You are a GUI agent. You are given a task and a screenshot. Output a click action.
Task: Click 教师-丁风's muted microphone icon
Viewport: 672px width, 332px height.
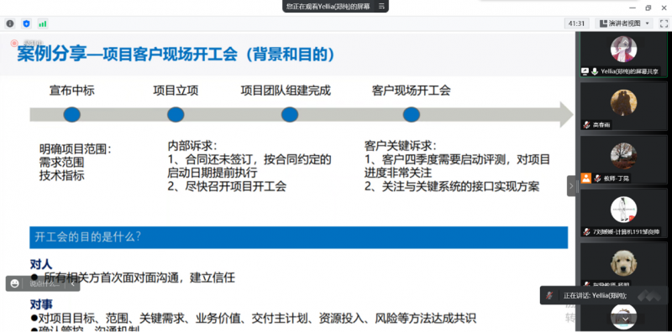coord(597,179)
